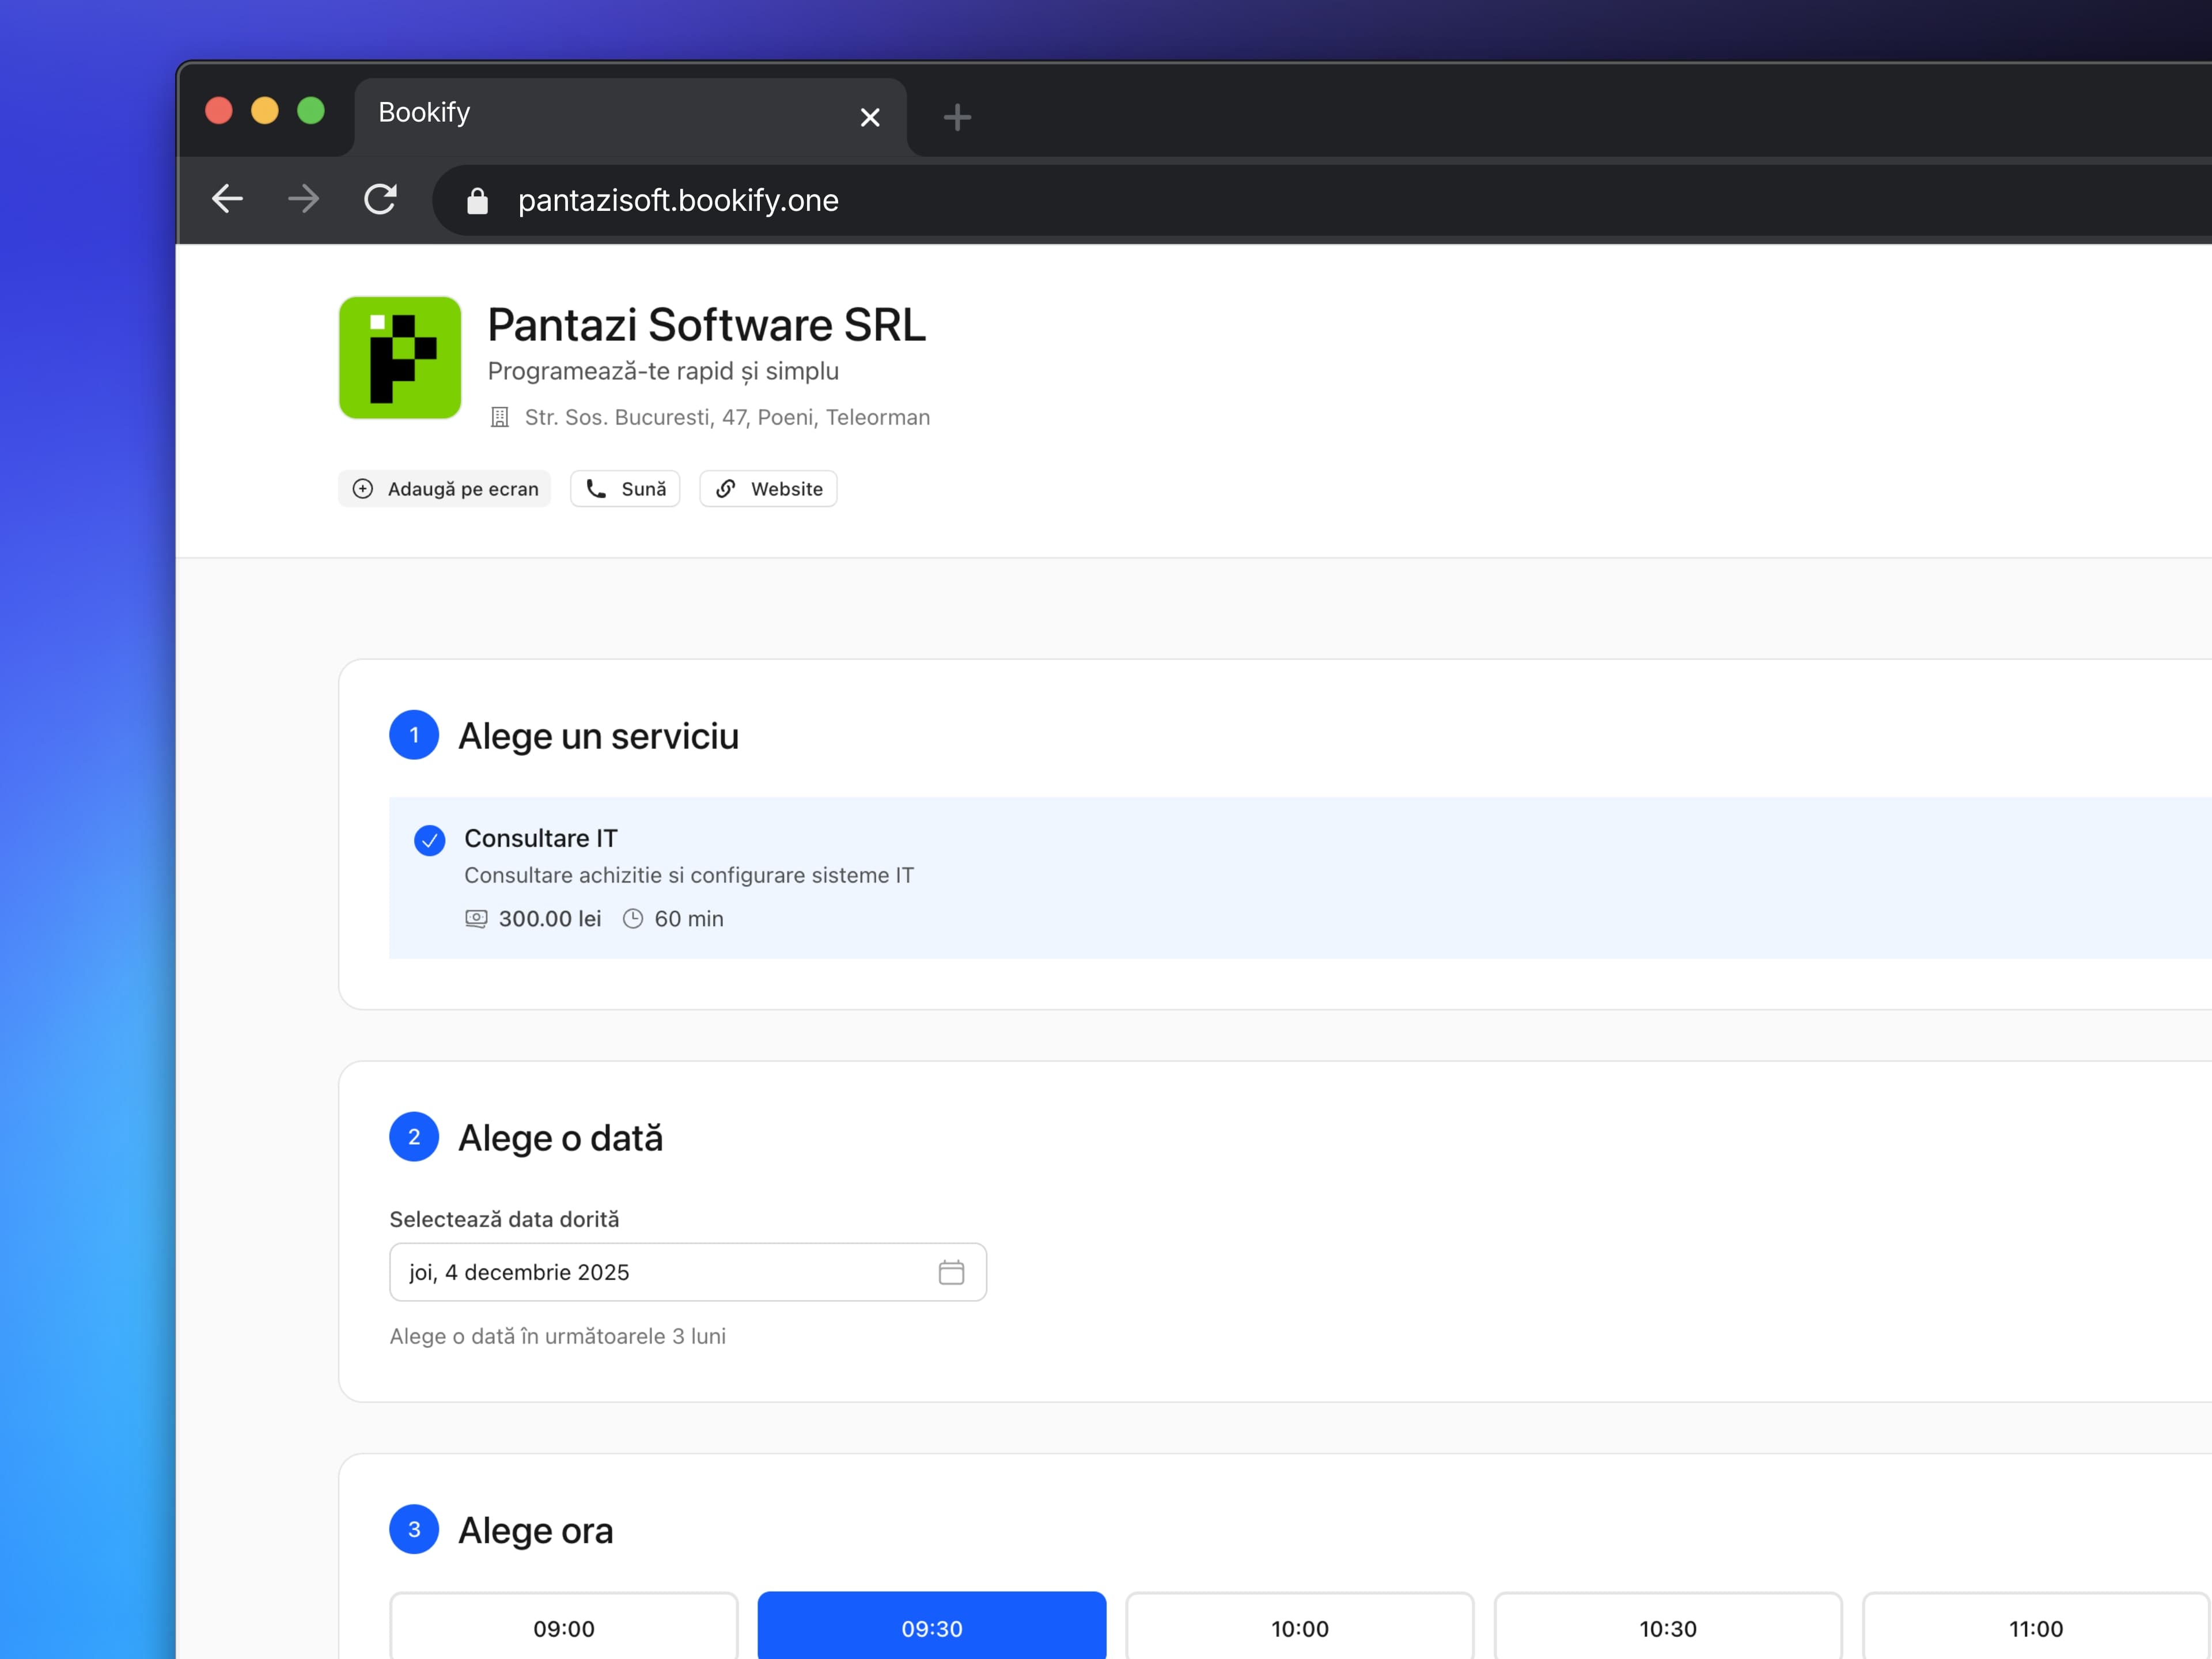
Task: Open the date picker via the calendar icon
Action: [950, 1272]
